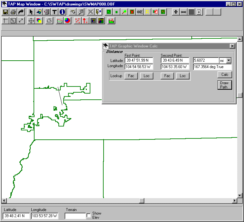Click the green histogram chart icon

click(x=111, y=21)
